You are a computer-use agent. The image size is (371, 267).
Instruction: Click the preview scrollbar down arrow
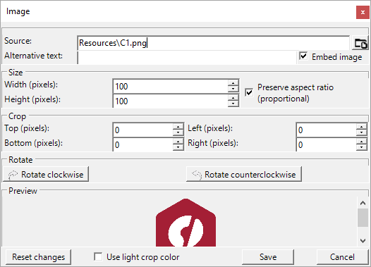pos(363,241)
